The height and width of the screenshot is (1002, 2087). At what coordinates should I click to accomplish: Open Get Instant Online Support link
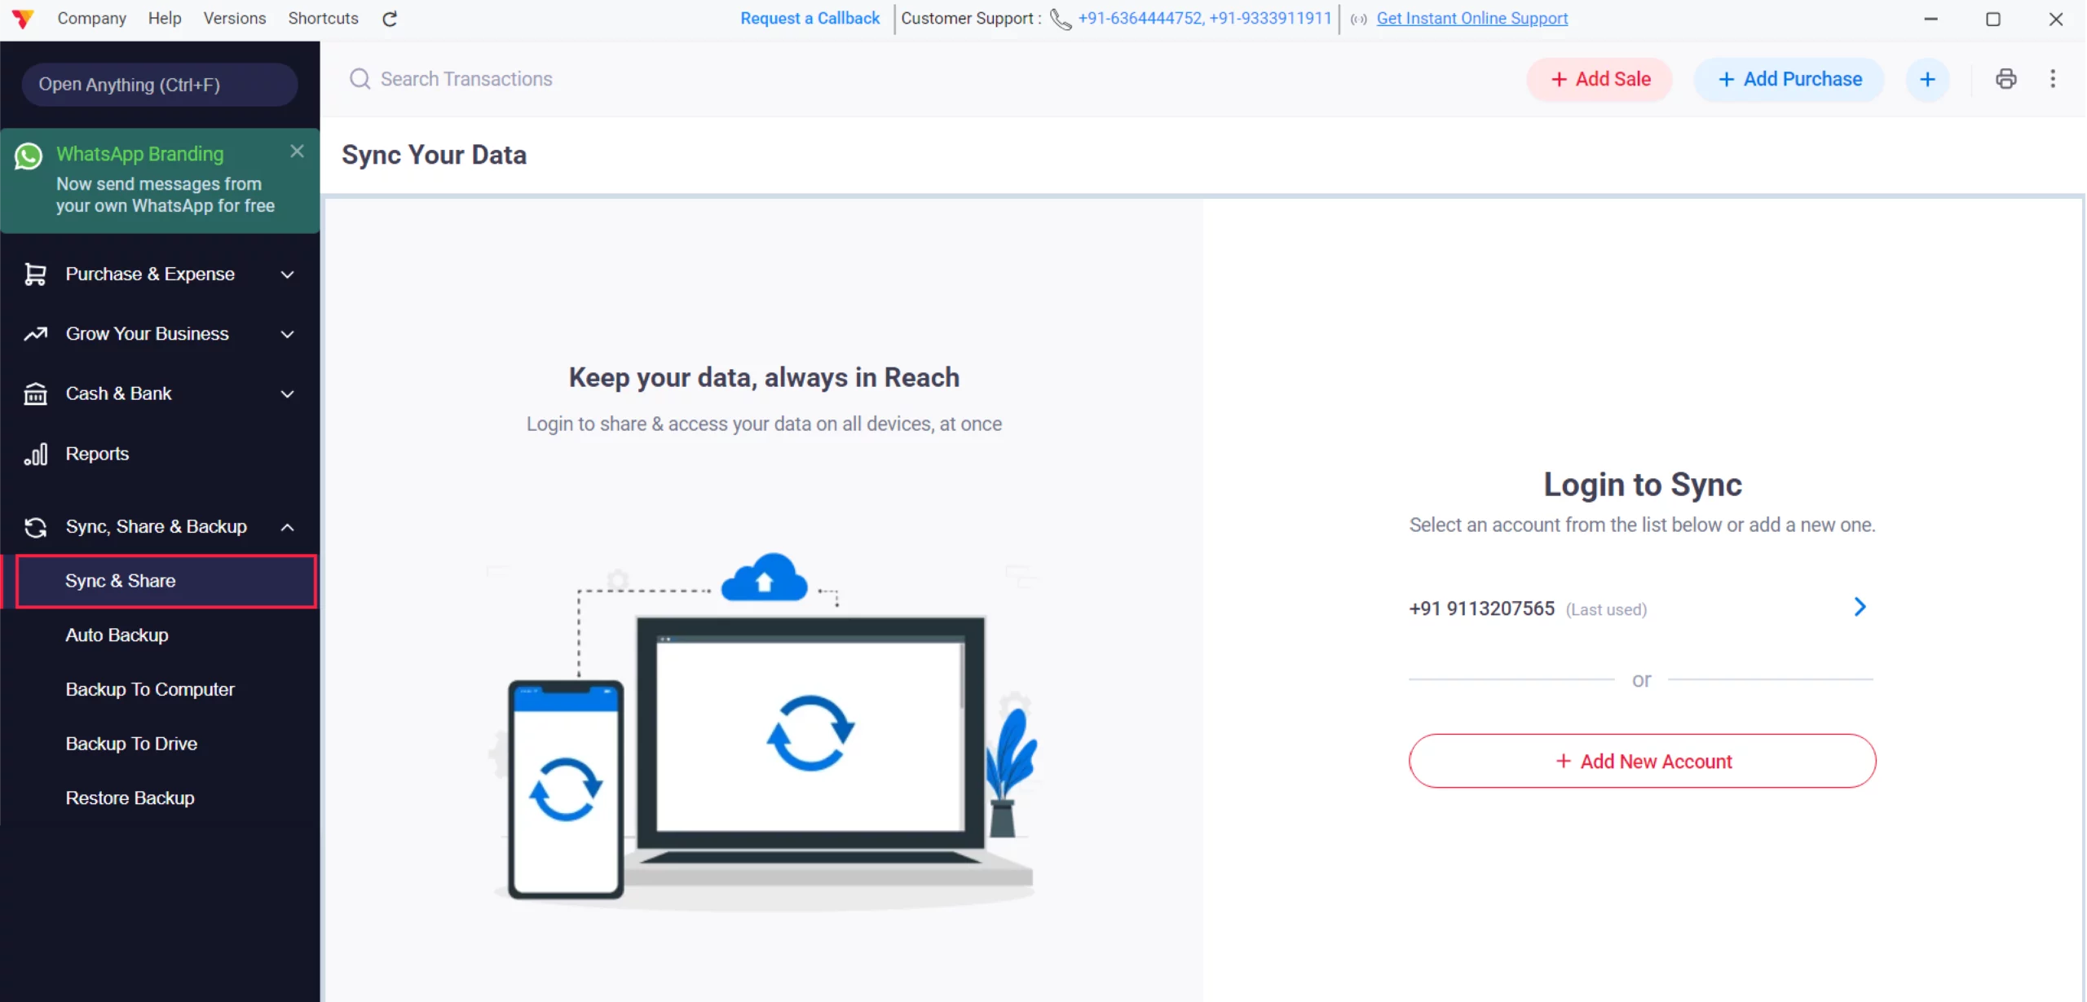point(1471,18)
